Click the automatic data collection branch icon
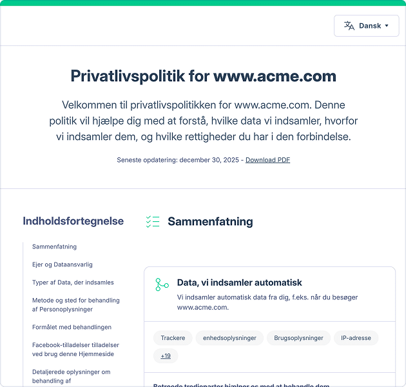The width and height of the screenshot is (406, 387). 162,284
